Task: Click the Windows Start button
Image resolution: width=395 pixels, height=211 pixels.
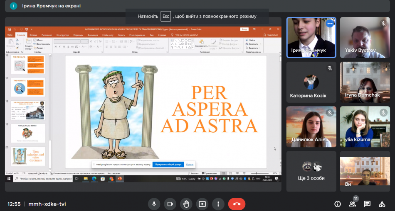Action: pos(9,179)
